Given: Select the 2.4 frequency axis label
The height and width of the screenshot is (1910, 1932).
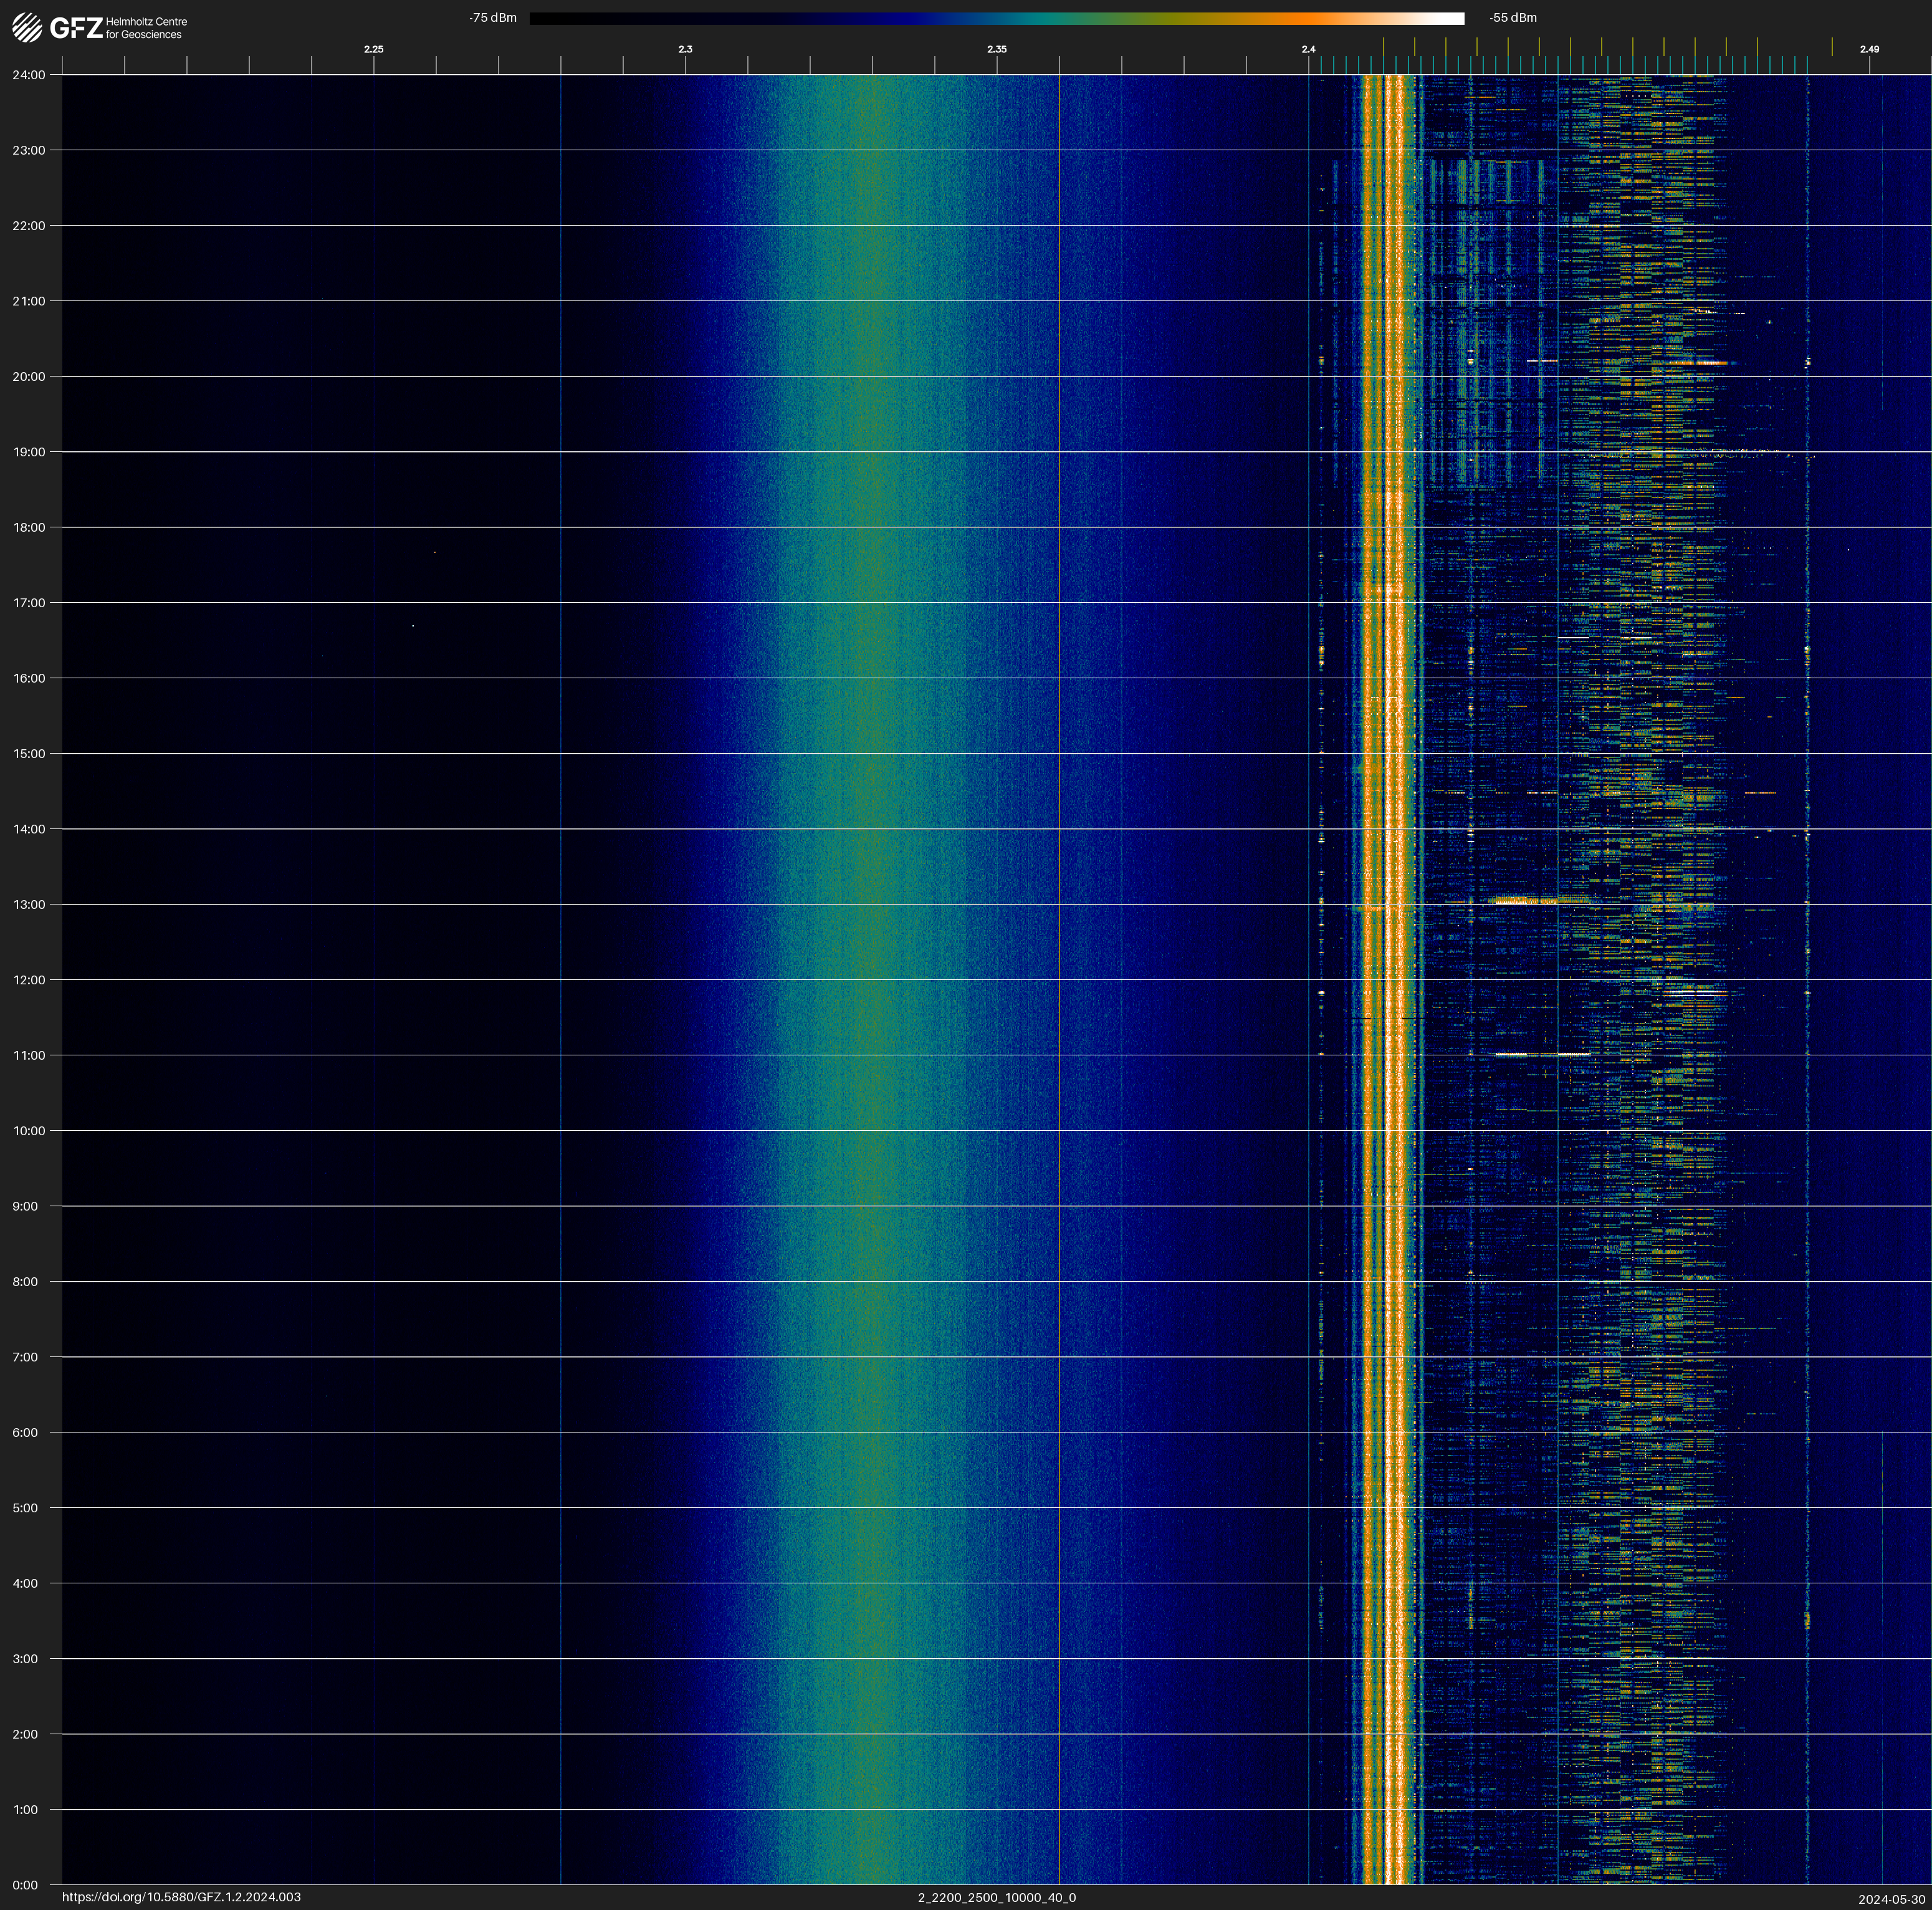Looking at the screenshot, I should click(1308, 49).
